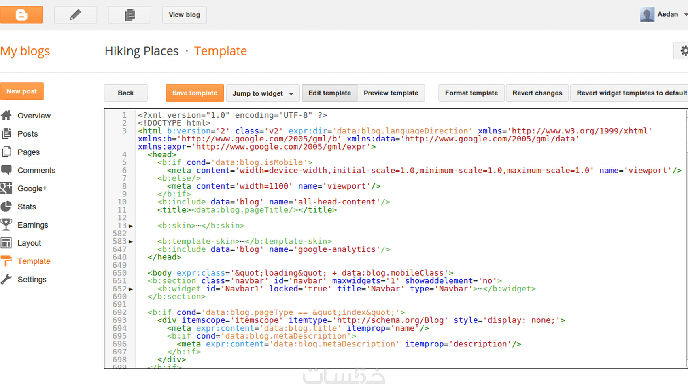The height and width of the screenshot is (392, 688).
Task: Expand the b:template-skin fold arrow
Action: [131, 242]
